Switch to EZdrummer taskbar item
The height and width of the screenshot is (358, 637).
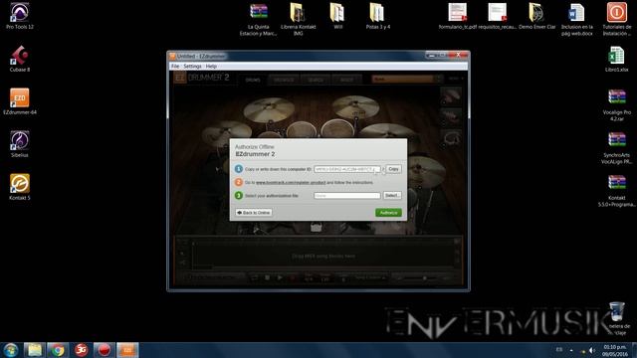(x=127, y=350)
